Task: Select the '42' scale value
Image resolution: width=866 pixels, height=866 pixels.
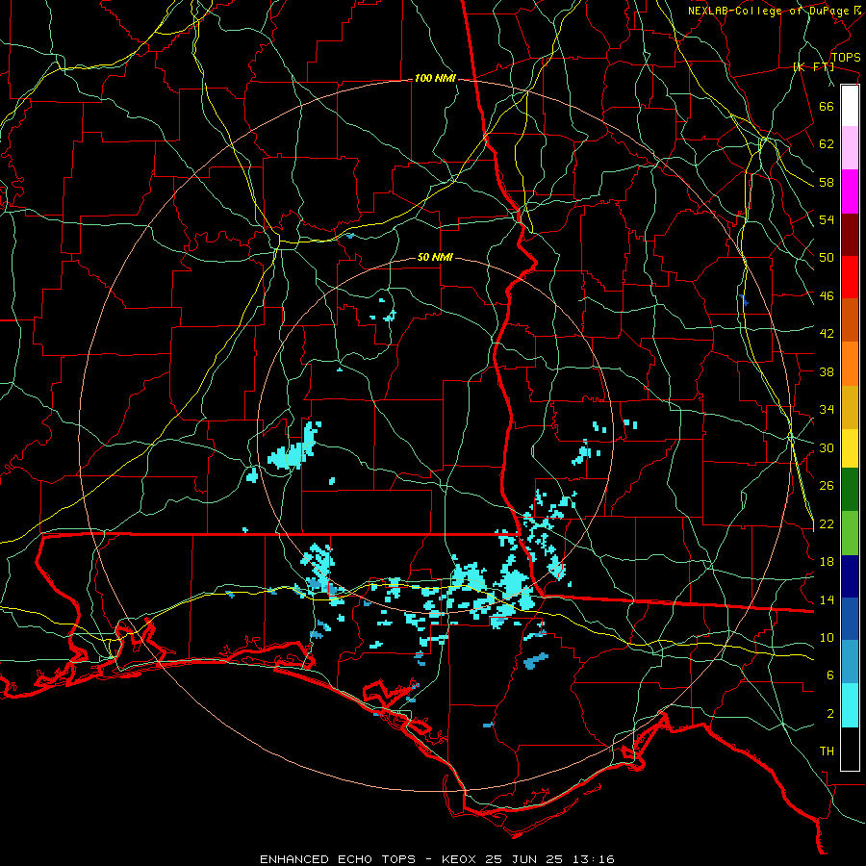Action: point(827,334)
